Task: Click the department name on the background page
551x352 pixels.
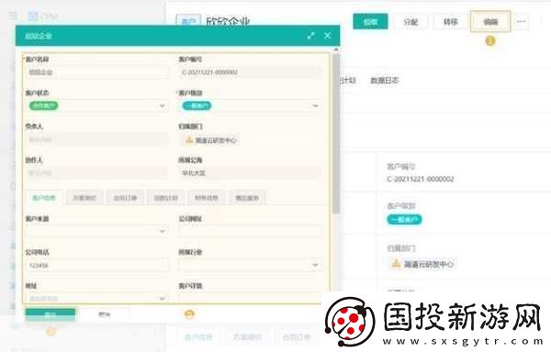Action: coord(428,264)
